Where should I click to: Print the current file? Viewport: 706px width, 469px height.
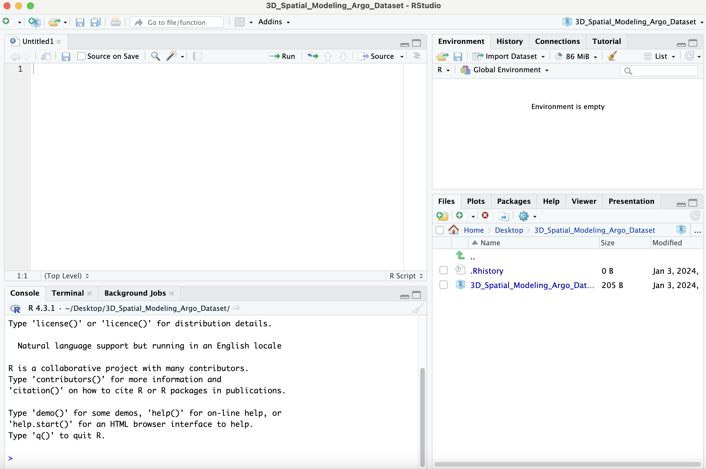[x=115, y=22]
